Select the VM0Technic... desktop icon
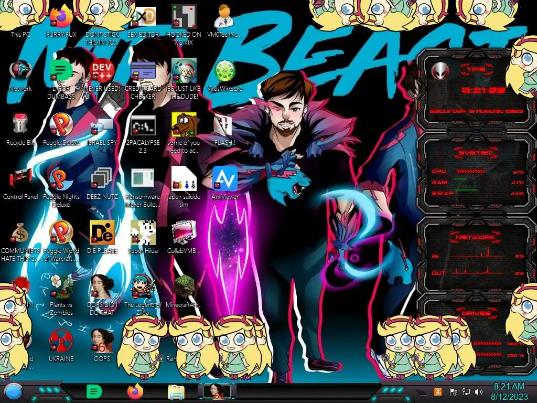Image resolution: width=537 pixels, height=403 pixels. pyautogui.click(x=224, y=21)
